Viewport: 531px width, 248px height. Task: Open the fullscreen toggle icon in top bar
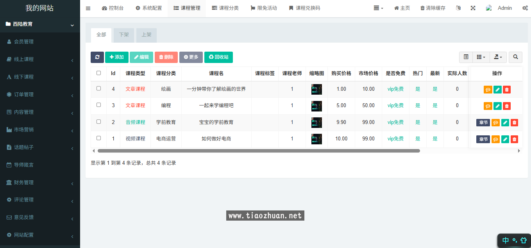(x=473, y=7)
